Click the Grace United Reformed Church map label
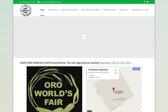The width and height of the screenshot is (168, 112). (119, 99)
